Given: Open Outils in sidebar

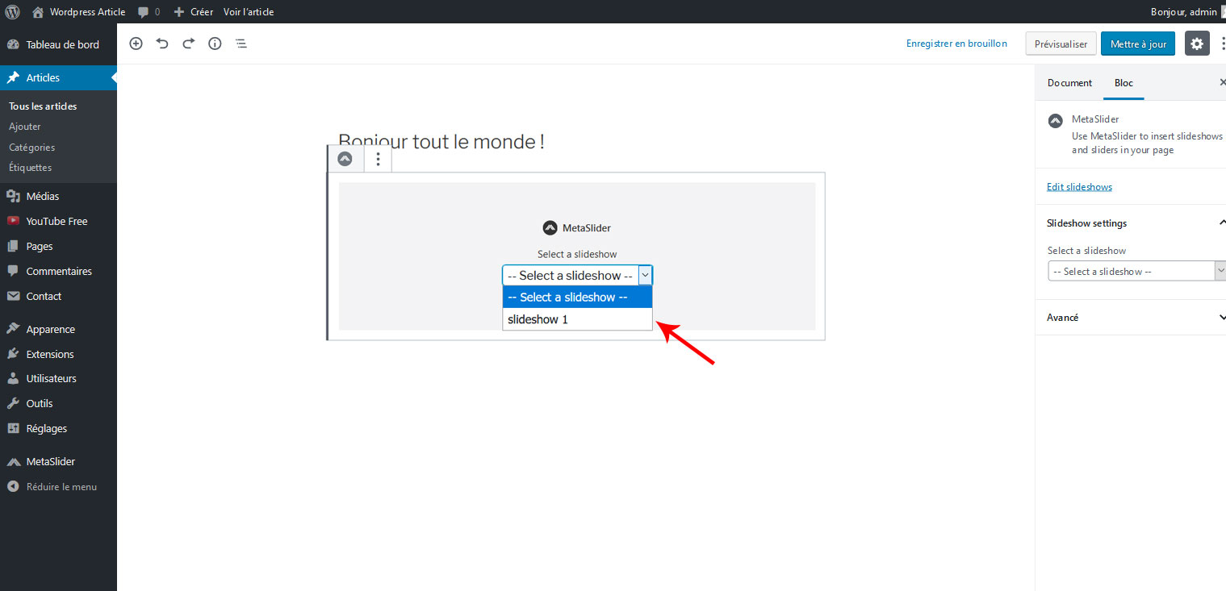Looking at the screenshot, I should (x=58, y=403).
